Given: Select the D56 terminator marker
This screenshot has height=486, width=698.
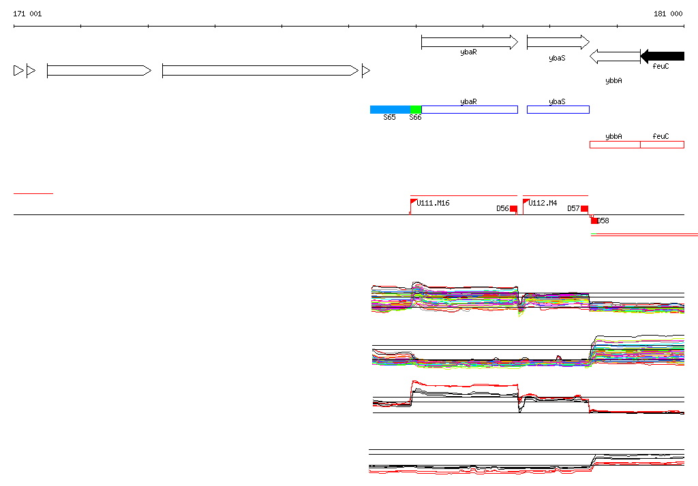Looking at the screenshot, I should (x=514, y=208).
